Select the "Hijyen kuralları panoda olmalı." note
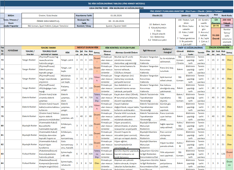 click(168, 144)
